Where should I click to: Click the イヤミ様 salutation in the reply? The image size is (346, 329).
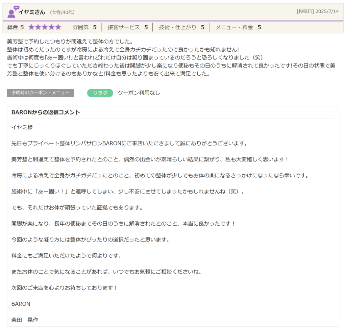pos(22,127)
